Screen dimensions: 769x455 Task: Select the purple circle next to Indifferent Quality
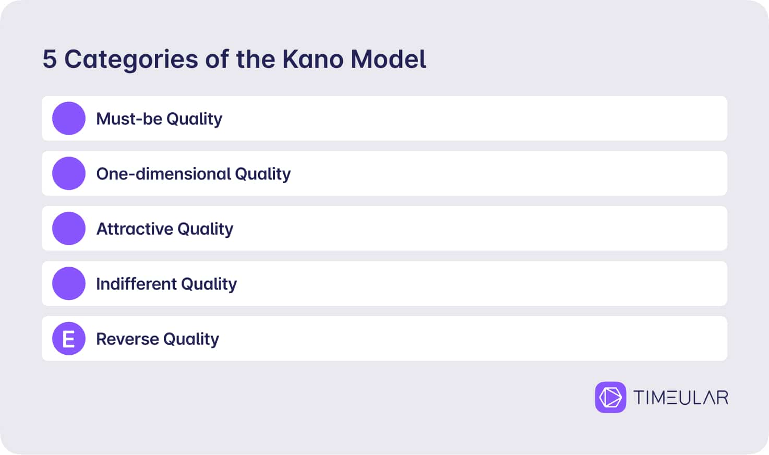click(x=69, y=283)
